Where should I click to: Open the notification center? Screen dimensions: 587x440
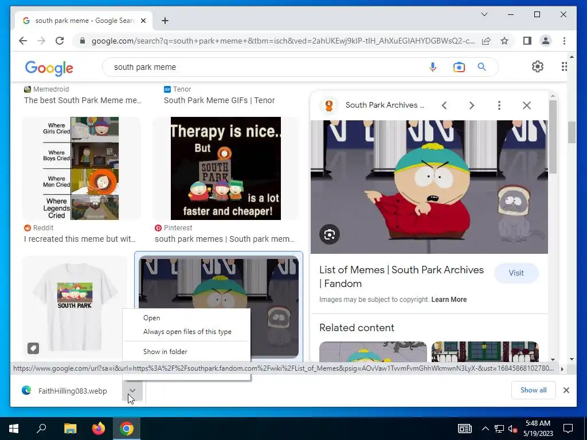[568, 429]
